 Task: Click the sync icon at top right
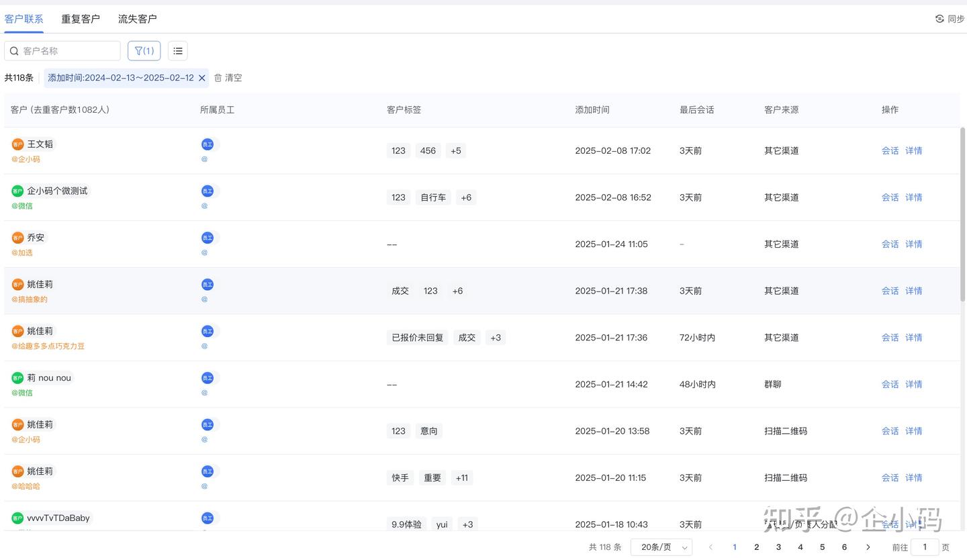pyautogui.click(x=939, y=19)
